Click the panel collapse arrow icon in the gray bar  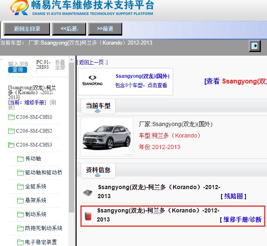point(255,46)
